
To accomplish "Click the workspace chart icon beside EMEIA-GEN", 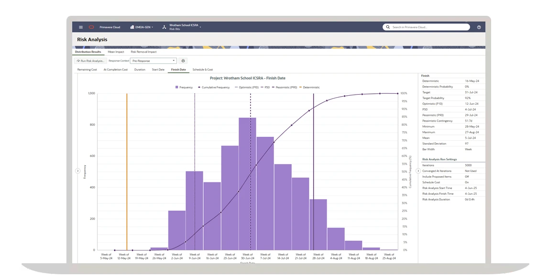I will click(x=132, y=27).
